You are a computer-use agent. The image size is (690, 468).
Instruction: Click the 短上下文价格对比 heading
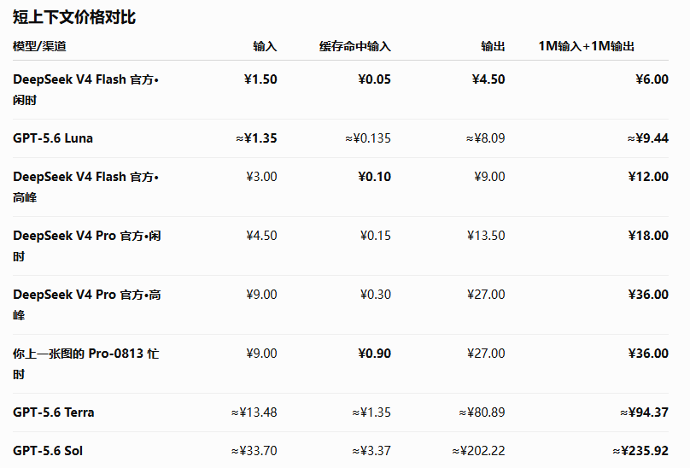74,17
